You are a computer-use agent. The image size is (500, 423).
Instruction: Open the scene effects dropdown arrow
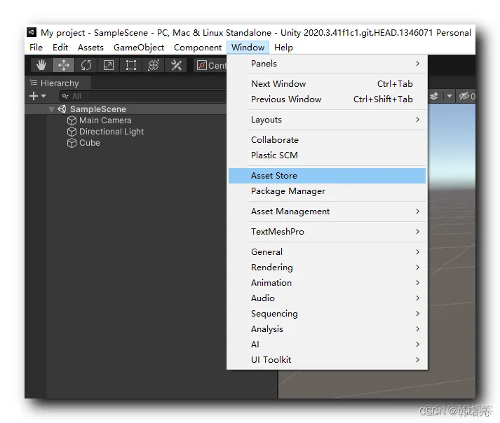(450, 96)
